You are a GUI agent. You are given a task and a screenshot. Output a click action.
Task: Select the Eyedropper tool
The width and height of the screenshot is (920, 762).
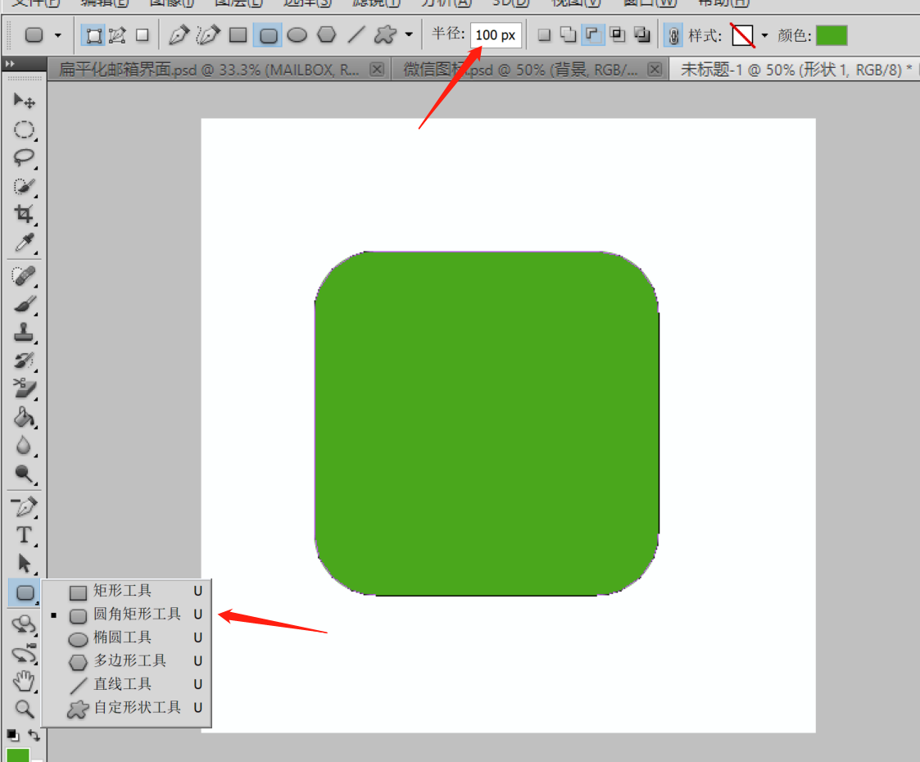[24, 243]
